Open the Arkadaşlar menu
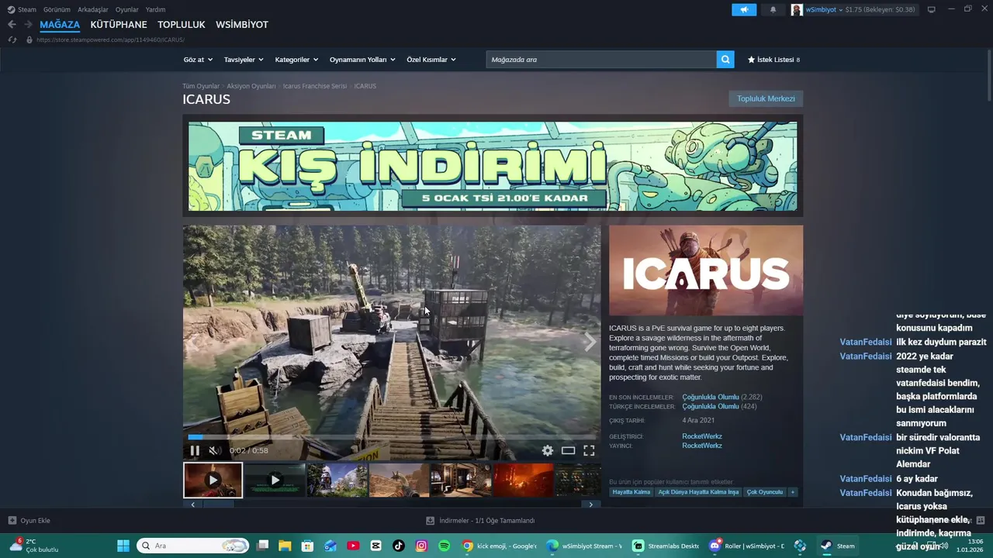Screen dimensions: 993x558 (93, 9)
